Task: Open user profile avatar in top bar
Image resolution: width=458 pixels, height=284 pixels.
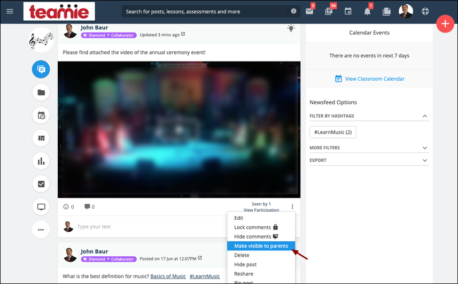Action: pyautogui.click(x=406, y=11)
